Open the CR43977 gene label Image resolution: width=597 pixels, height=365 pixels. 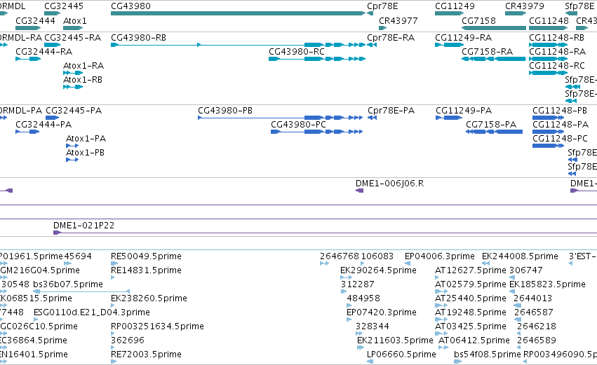pyautogui.click(x=398, y=20)
